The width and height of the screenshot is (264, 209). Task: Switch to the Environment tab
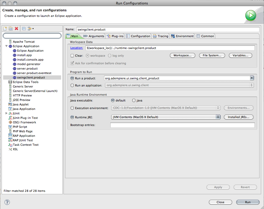(182, 36)
